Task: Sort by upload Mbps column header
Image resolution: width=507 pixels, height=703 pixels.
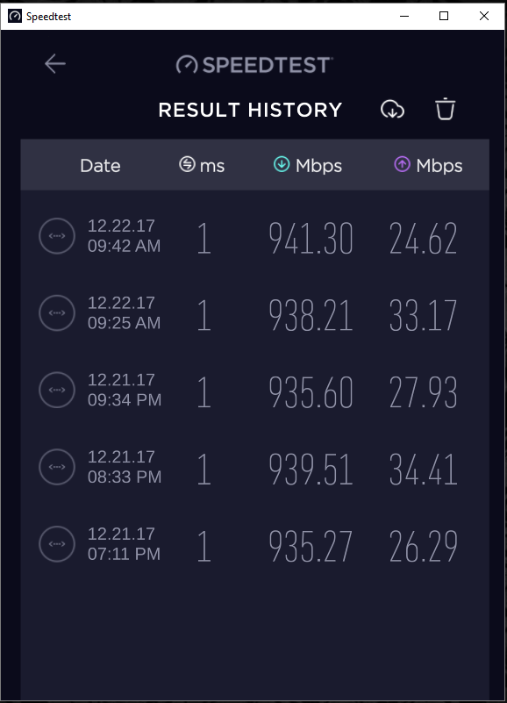Action: (x=428, y=166)
